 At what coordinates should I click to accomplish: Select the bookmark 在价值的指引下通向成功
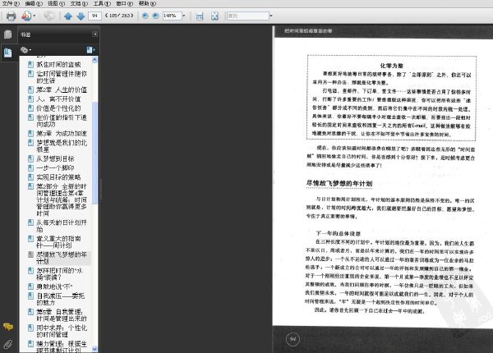click(x=62, y=121)
